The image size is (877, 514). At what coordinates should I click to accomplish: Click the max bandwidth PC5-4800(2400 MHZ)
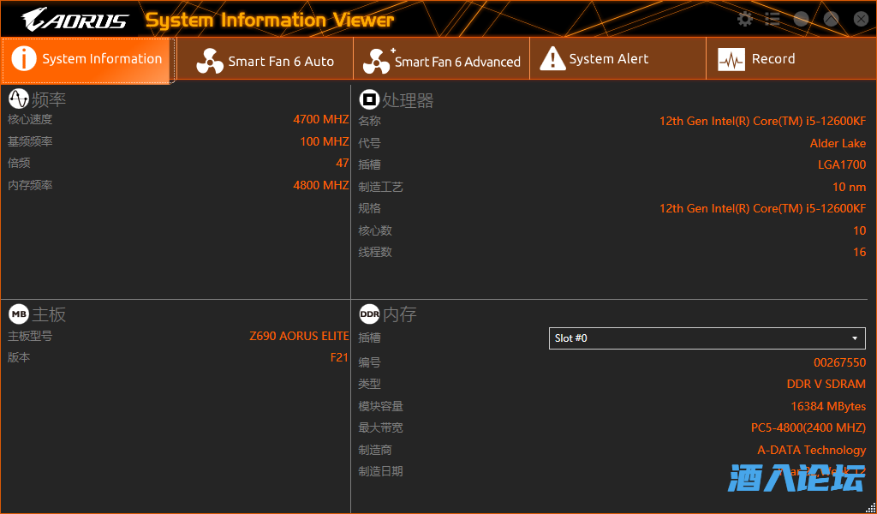pyautogui.click(x=808, y=427)
